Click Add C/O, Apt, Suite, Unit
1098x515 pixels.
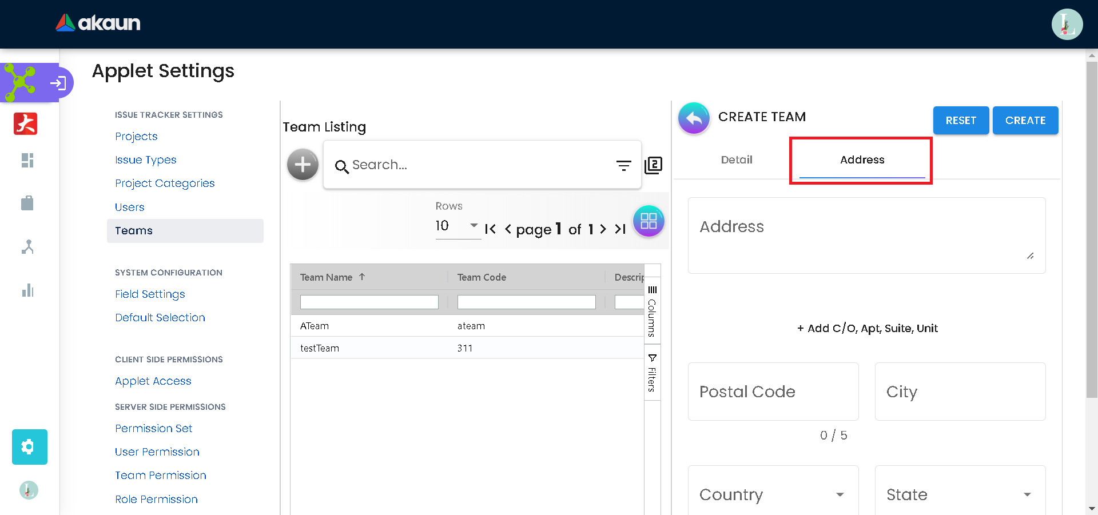(867, 329)
